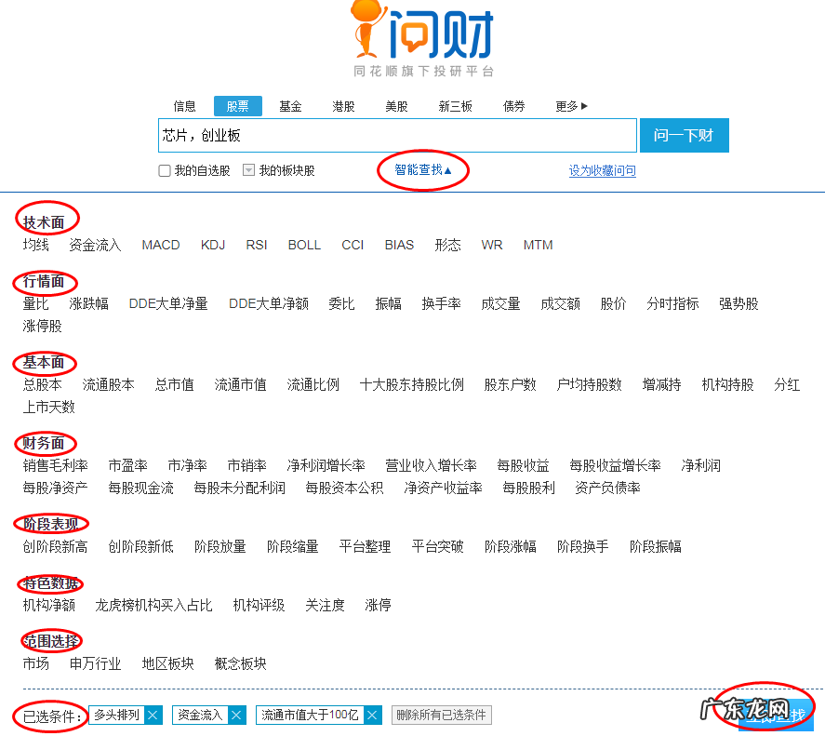Switch to the 基金 tab
This screenshot has height=736, width=825.
point(290,105)
